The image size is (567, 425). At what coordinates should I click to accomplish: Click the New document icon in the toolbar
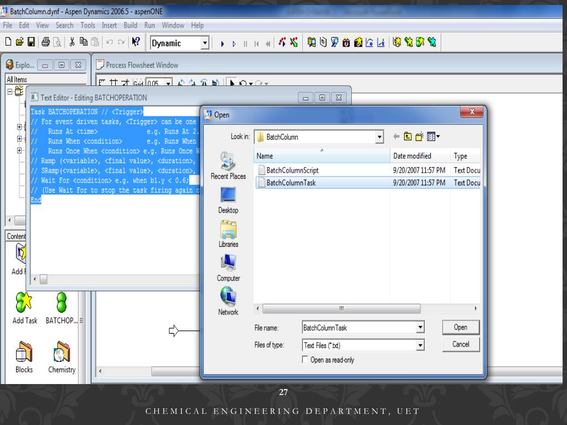click(8, 42)
